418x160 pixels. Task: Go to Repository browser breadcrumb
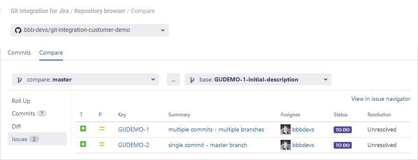[100, 11]
